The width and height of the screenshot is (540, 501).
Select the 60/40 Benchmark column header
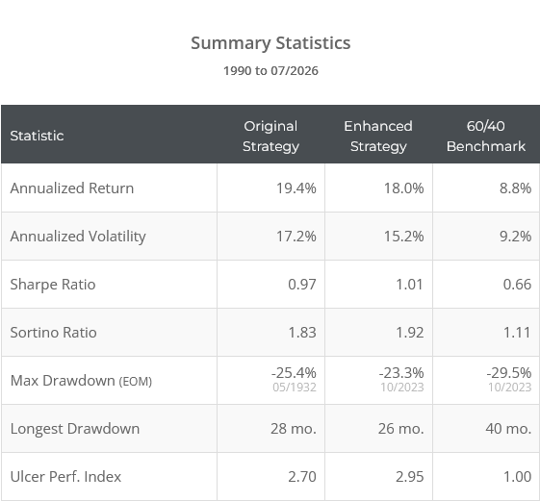pos(486,136)
